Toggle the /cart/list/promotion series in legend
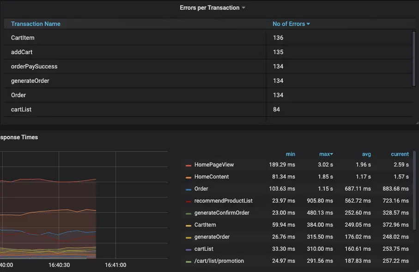 click(x=219, y=261)
